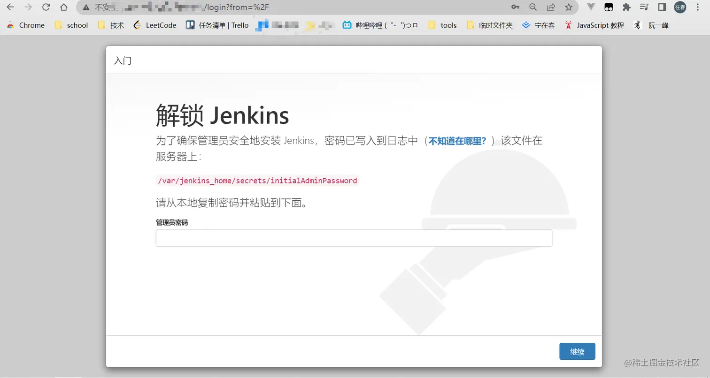
Task: Open the LeetCode bookmark
Action: click(x=155, y=25)
